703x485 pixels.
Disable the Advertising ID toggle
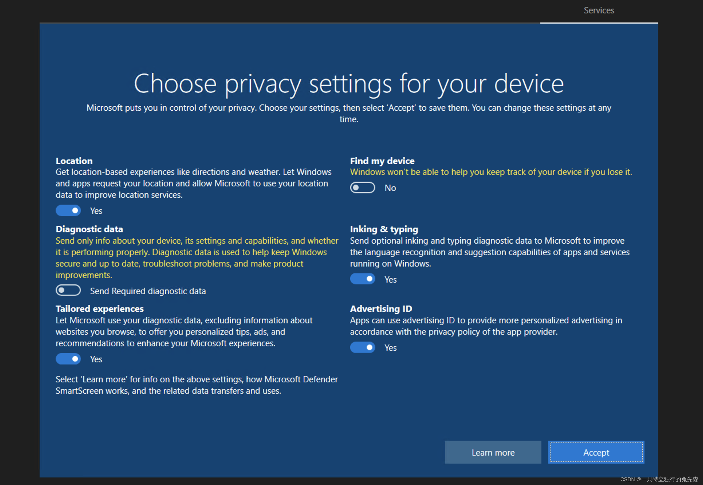(362, 347)
